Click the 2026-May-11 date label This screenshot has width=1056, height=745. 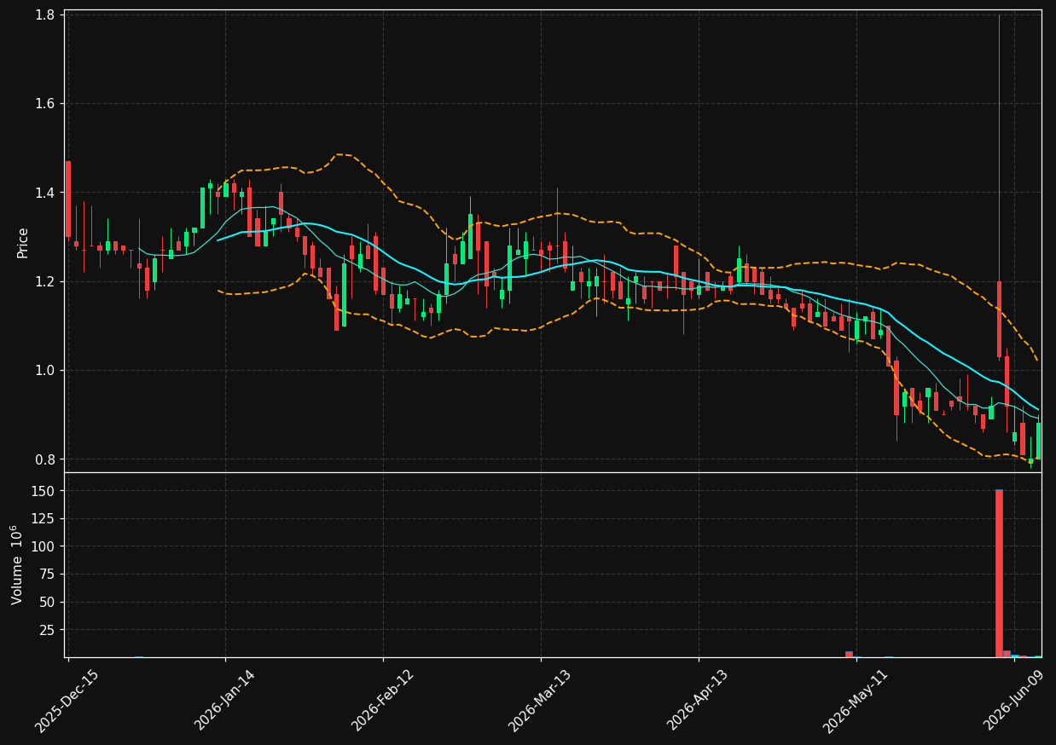[856, 701]
